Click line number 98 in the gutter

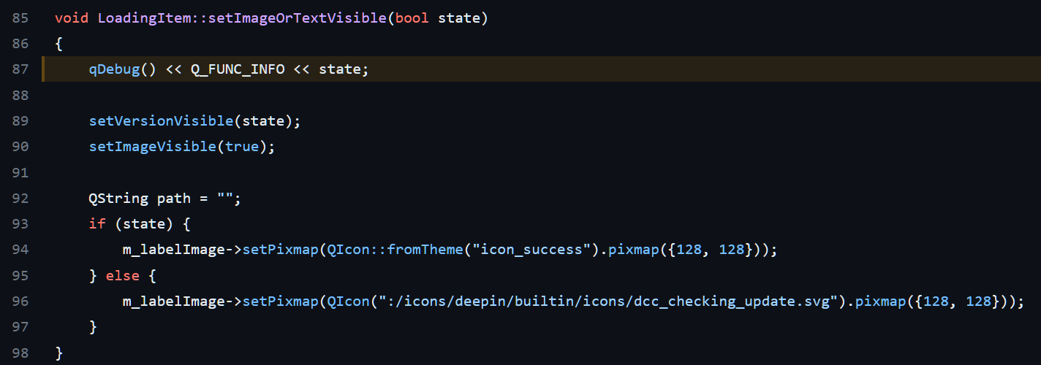(20, 353)
